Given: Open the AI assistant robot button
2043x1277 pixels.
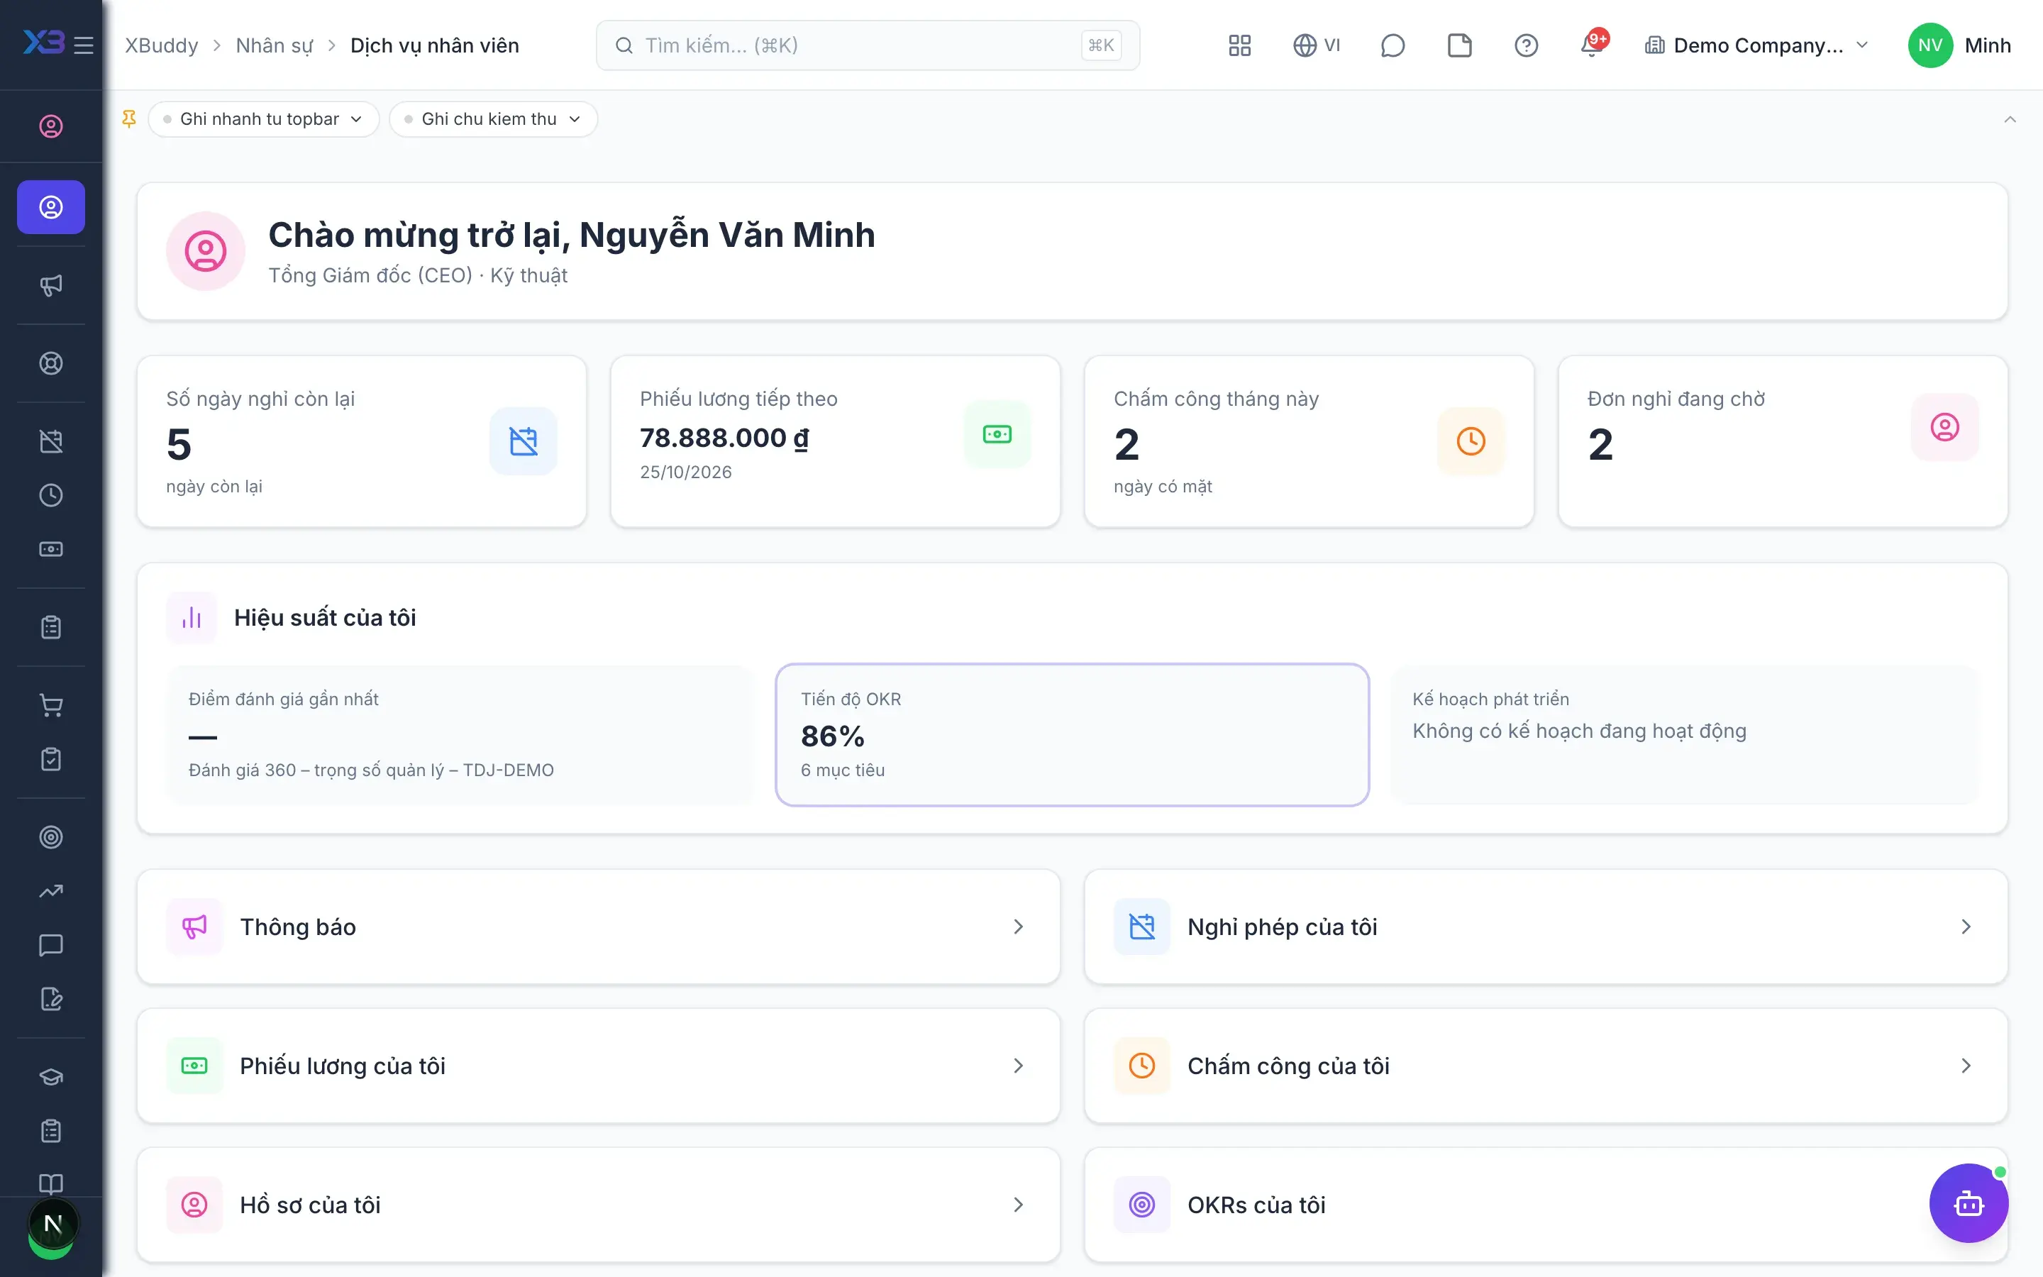Looking at the screenshot, I should (1968, 1203).
